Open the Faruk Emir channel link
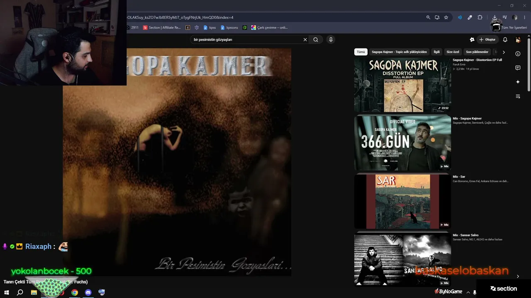531x298 pixels. pos(459,65)
